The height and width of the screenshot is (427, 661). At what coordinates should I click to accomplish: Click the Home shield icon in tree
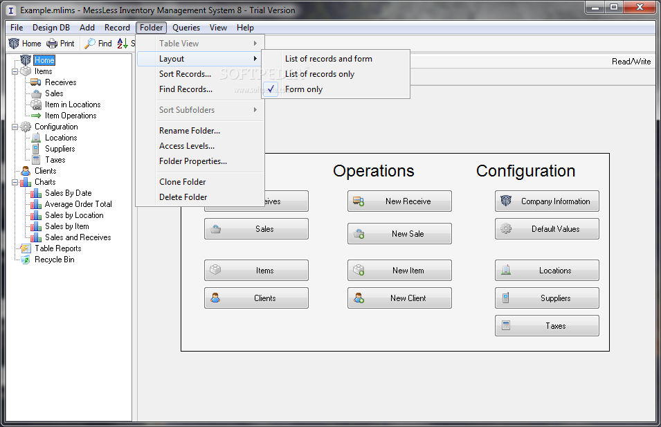click(x=26, y=60)
